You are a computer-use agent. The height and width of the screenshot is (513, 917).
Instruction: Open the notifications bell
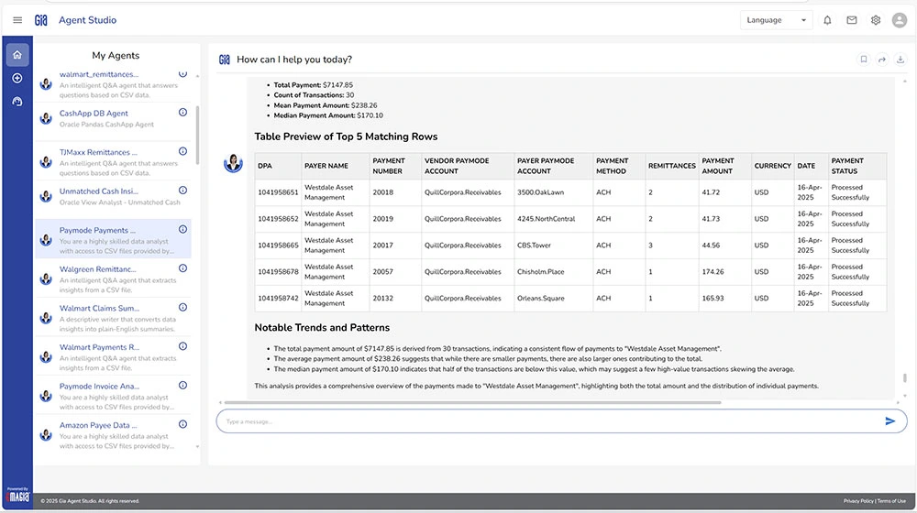click(x=827, y=20)
